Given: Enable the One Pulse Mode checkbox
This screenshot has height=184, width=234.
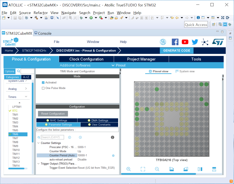Looking at the screenshot, I should tap(43, 88).
